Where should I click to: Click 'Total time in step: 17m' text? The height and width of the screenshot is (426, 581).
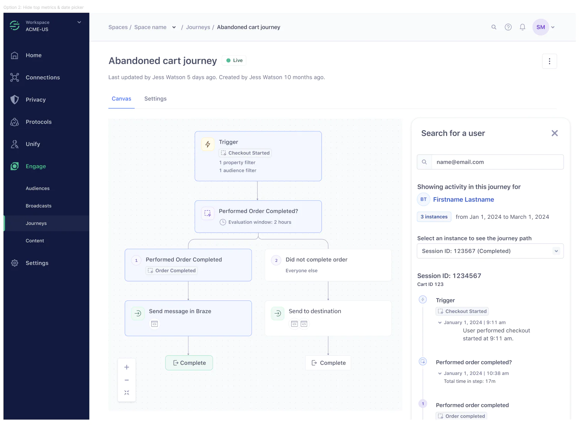pos(470,382)
